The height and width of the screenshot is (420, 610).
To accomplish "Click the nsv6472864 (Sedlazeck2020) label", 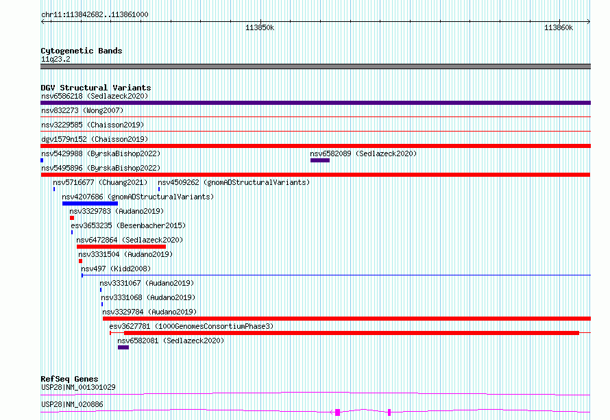I will point(130,240).
